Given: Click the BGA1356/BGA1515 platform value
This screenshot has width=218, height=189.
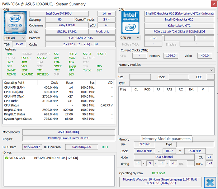Looking at the screenshot, I should click(x=80, y=38).
